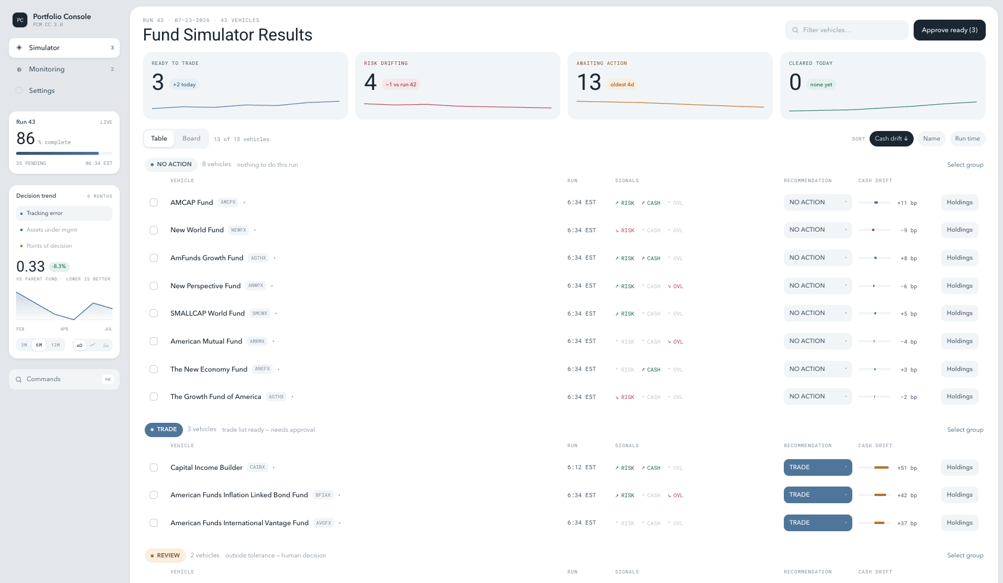Open Simulator in the sidebar
1003x583 pixels.
[x=64, y=48]
